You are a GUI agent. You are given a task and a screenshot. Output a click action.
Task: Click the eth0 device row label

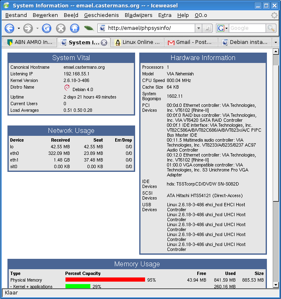(x=15, y=153)
